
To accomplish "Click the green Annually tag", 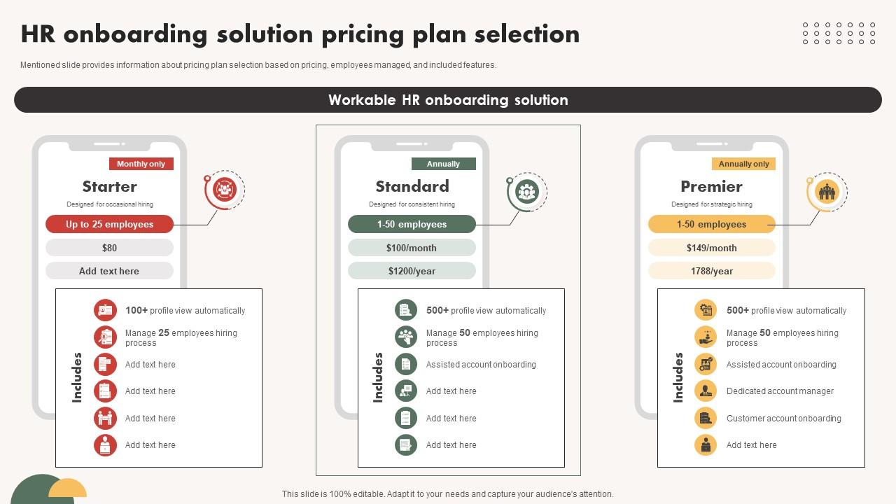I will coord(443,164).
